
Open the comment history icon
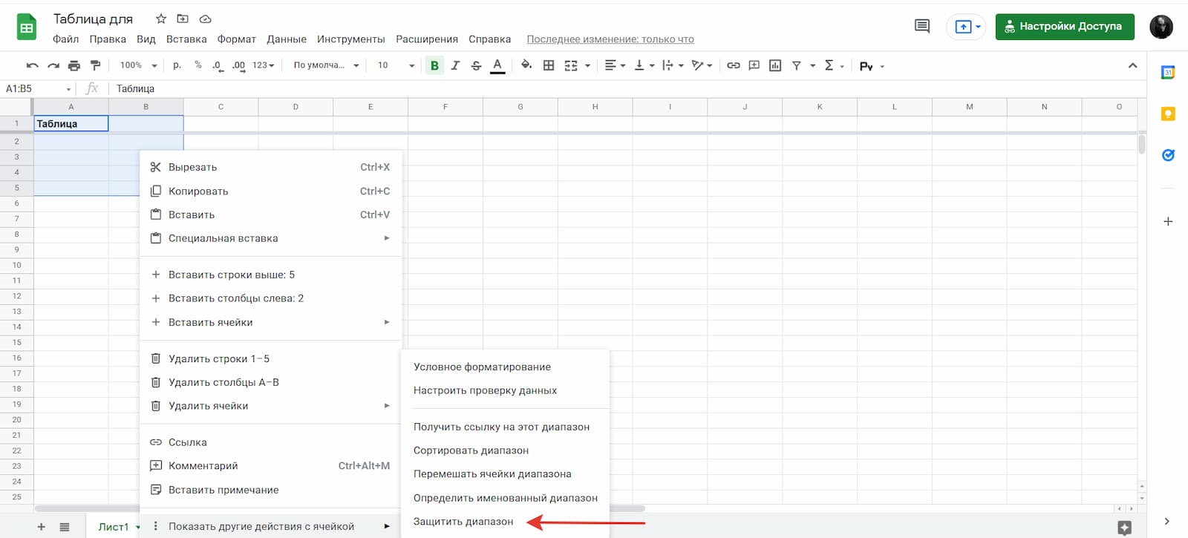point(922,27)
